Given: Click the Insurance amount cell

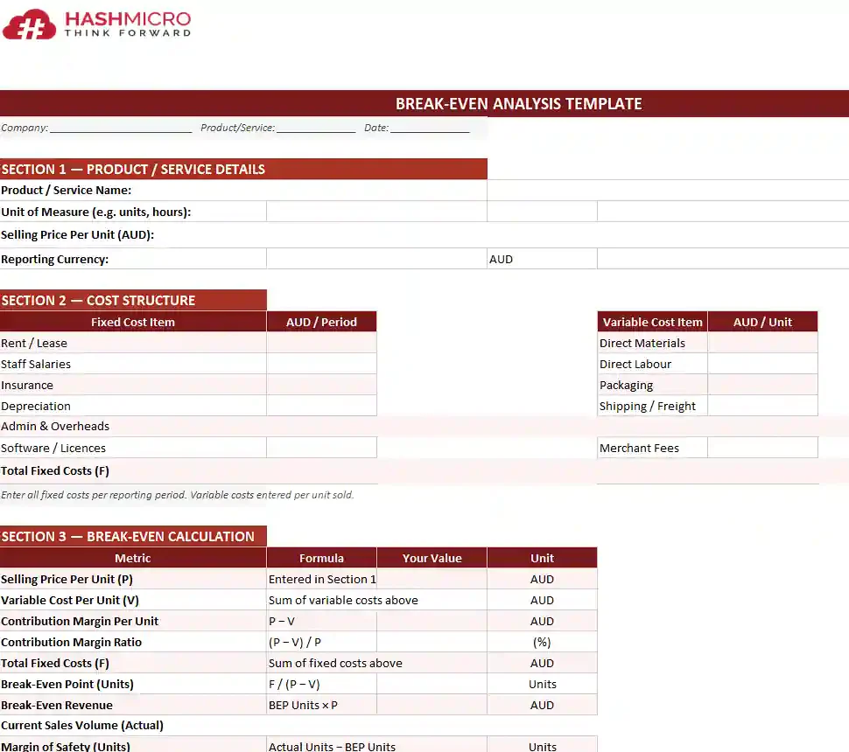Looking at the screenshot, I should pyautogui.click(x=321, y=386).
